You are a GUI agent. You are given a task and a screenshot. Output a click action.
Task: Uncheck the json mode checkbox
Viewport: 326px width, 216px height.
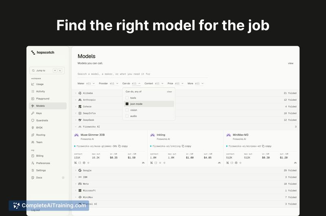(127, 104)
